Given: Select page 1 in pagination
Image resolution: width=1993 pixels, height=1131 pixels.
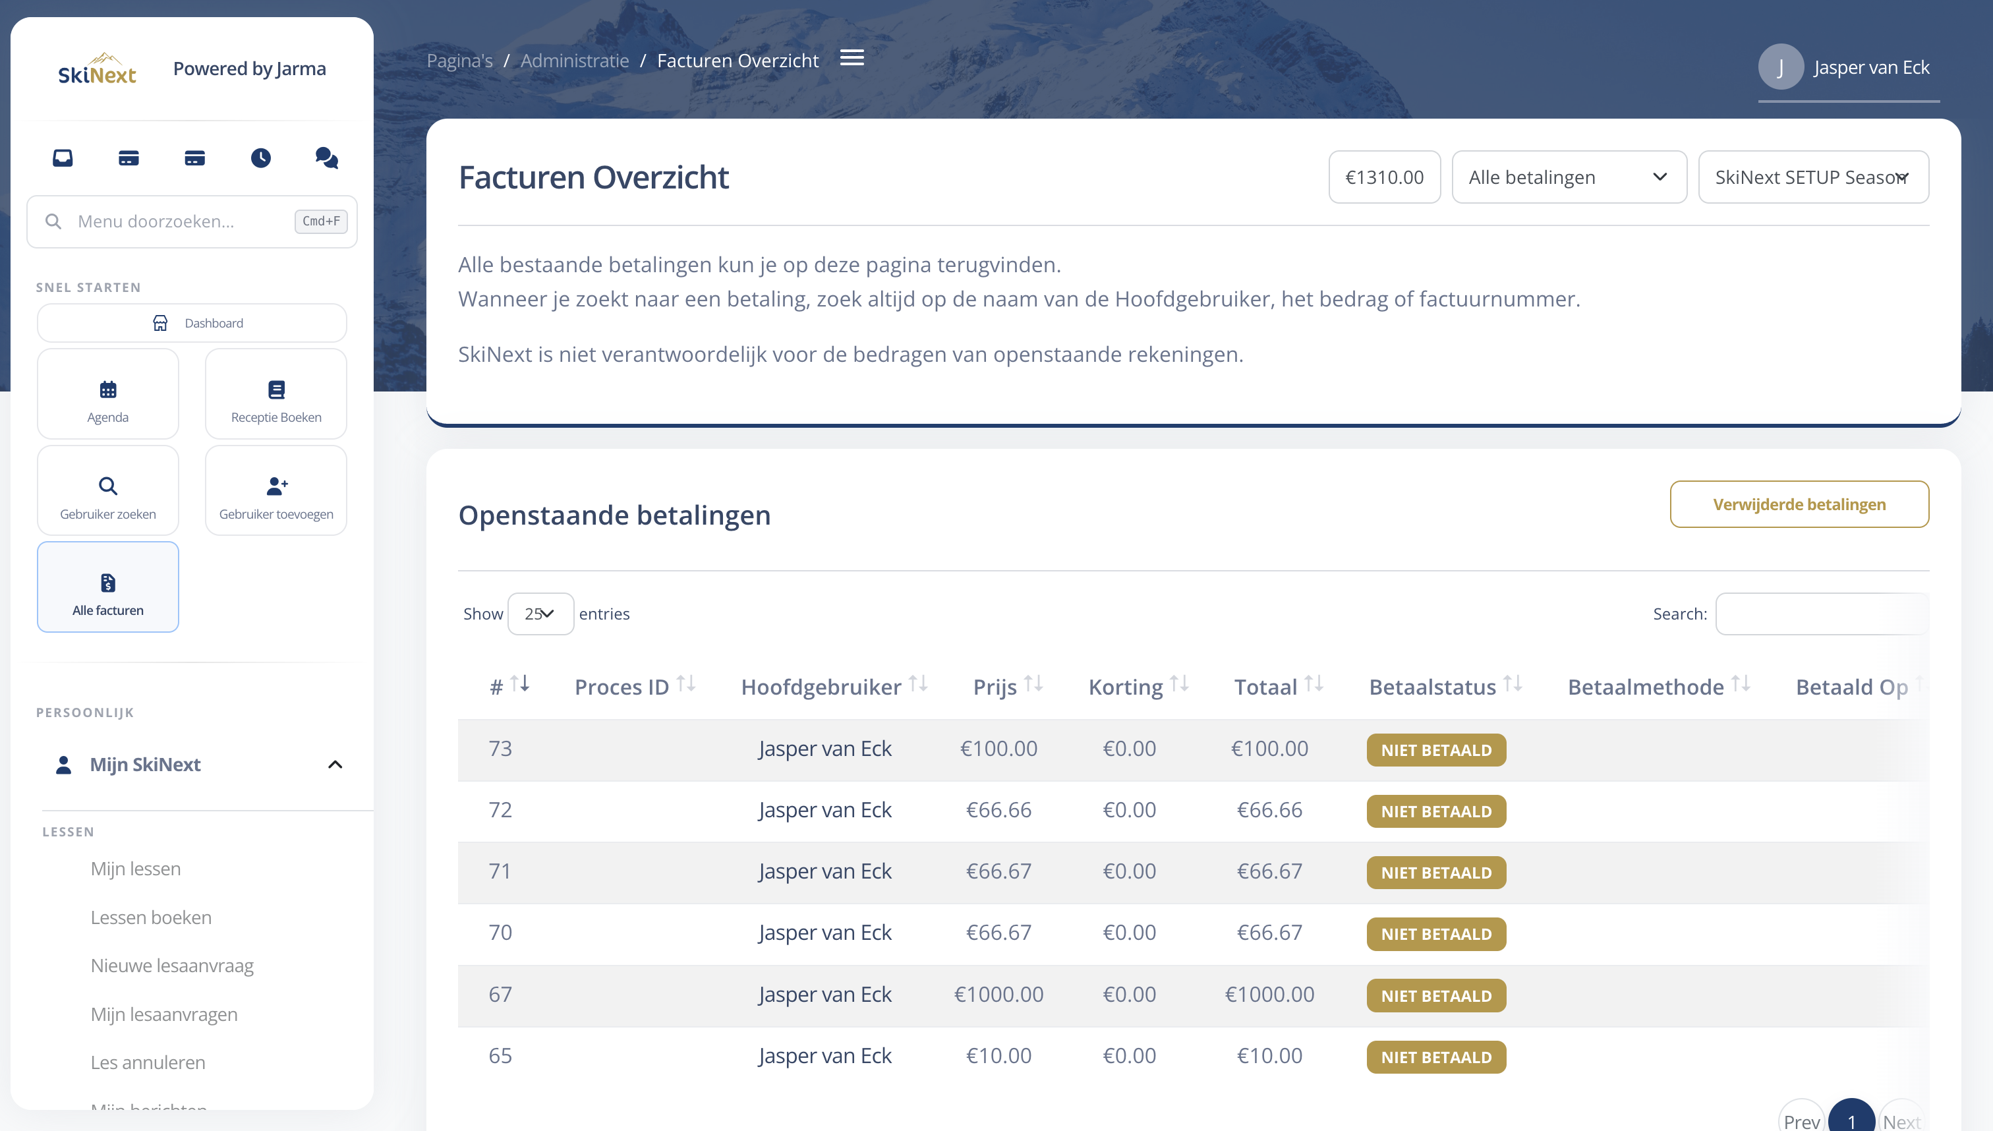Looking at the screenshot, I should [1852, 1121].
